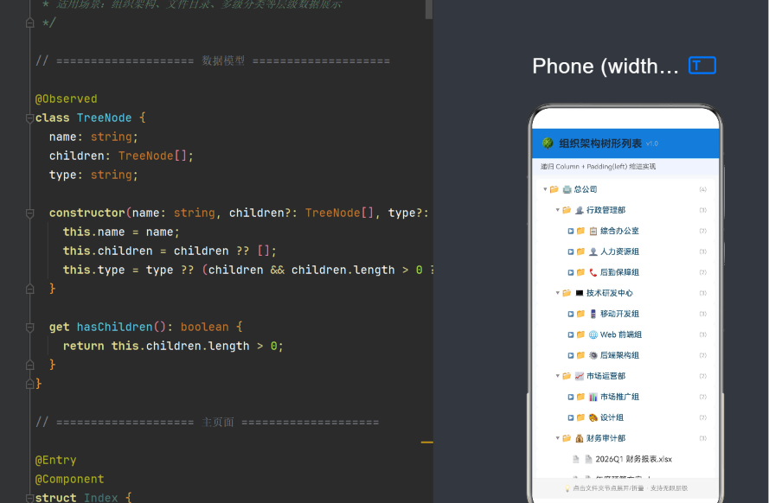
Task: Click the folder icon on the 综合办公室 row
Action: point(580,231)
